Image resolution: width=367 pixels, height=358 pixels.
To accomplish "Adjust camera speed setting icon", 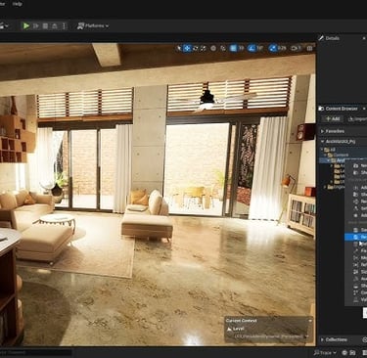I will 296,48.
